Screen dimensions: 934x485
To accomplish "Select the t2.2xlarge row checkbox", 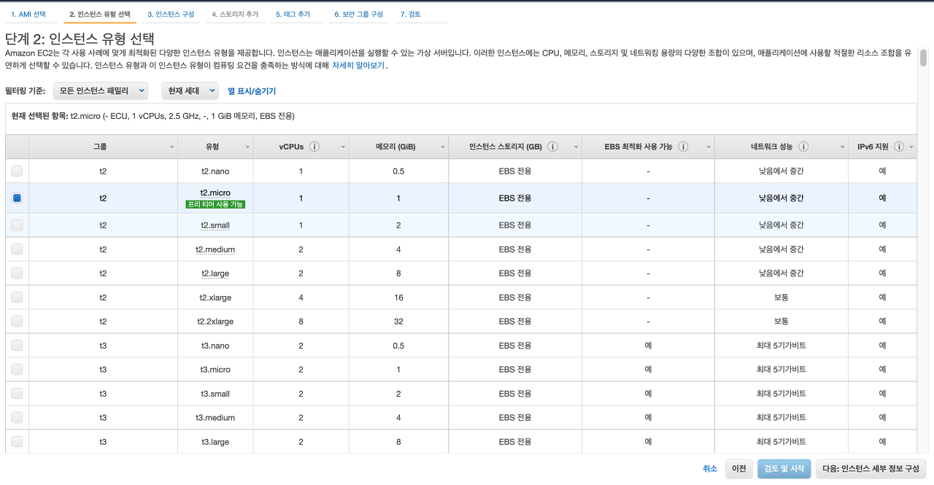I will tap(17, 321).
